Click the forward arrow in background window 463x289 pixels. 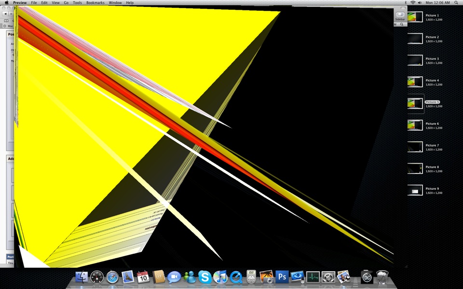pyautogui.click(x=11, y=14)
